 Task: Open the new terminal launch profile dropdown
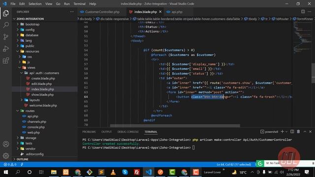(286, 132)
